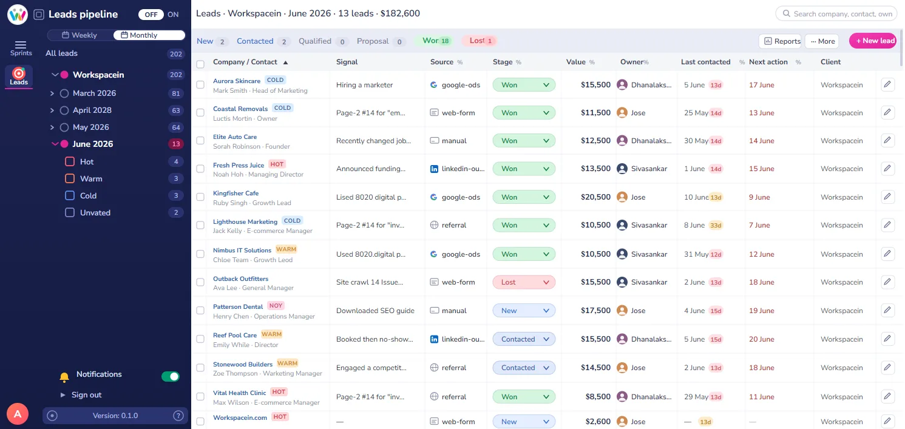This screenshot has height=429, width=905.
Task: Edit the Vital Health Clinic row pencil icon
Action: [888, 396]
